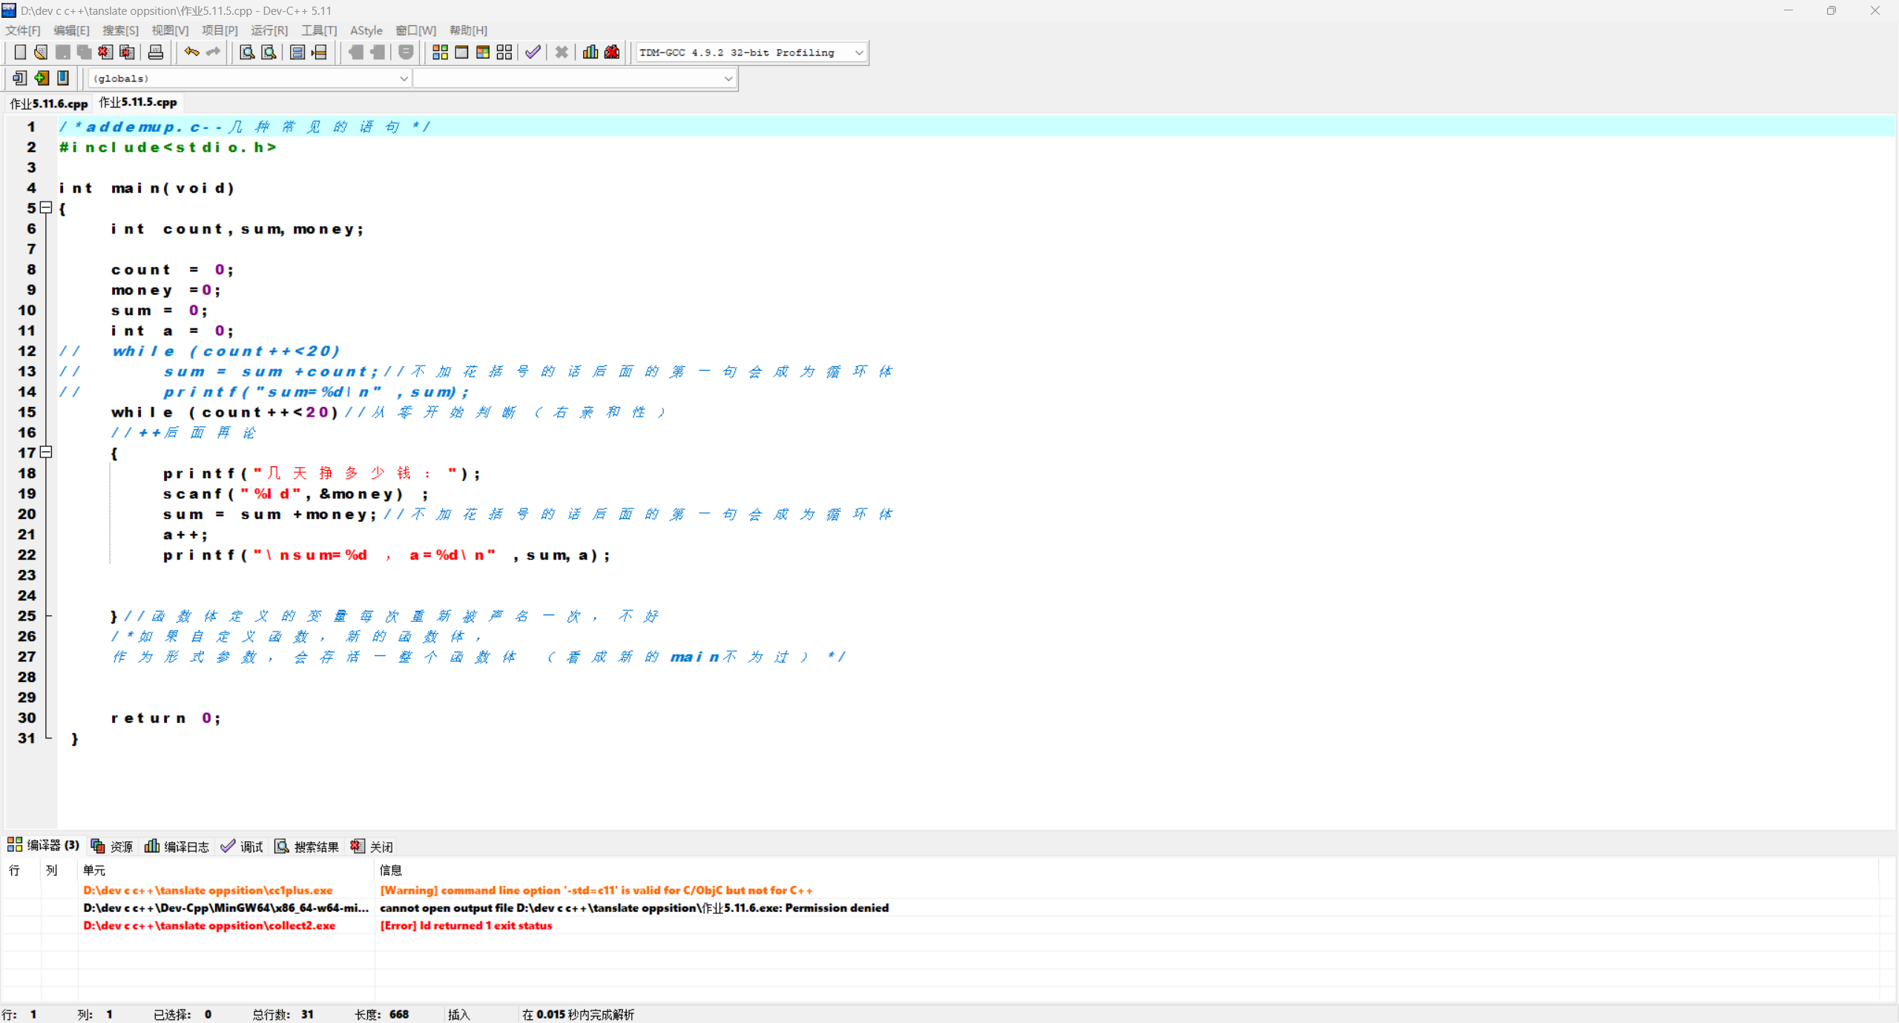Screen dimensions: 1899x1023
Task: Click the Print icon
Action: [x=156, y=52]
